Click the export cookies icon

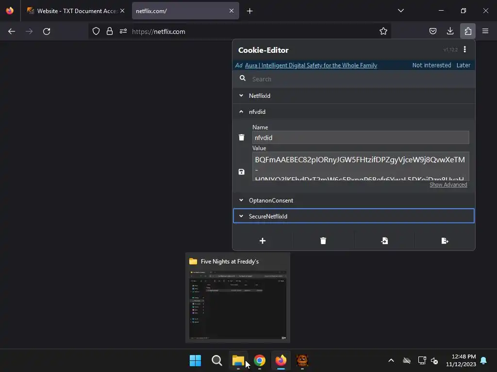(x=445, y=241)
